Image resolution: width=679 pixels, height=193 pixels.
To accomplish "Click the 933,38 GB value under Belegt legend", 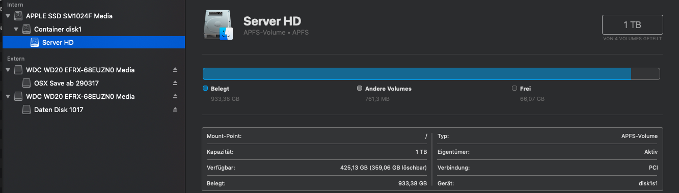I will 225,99.
